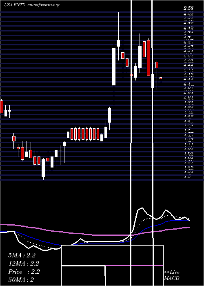Click the 2.58 top price label
Screen dimensions: 204x286
(188, 8)
